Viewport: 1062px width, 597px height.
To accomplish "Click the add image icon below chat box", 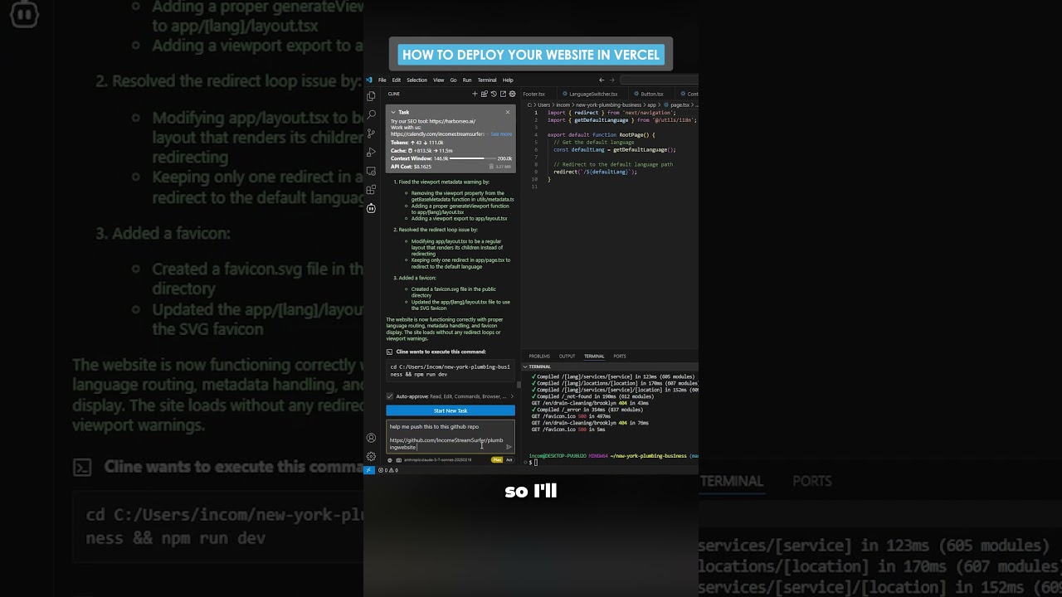I will pos(399,460).
